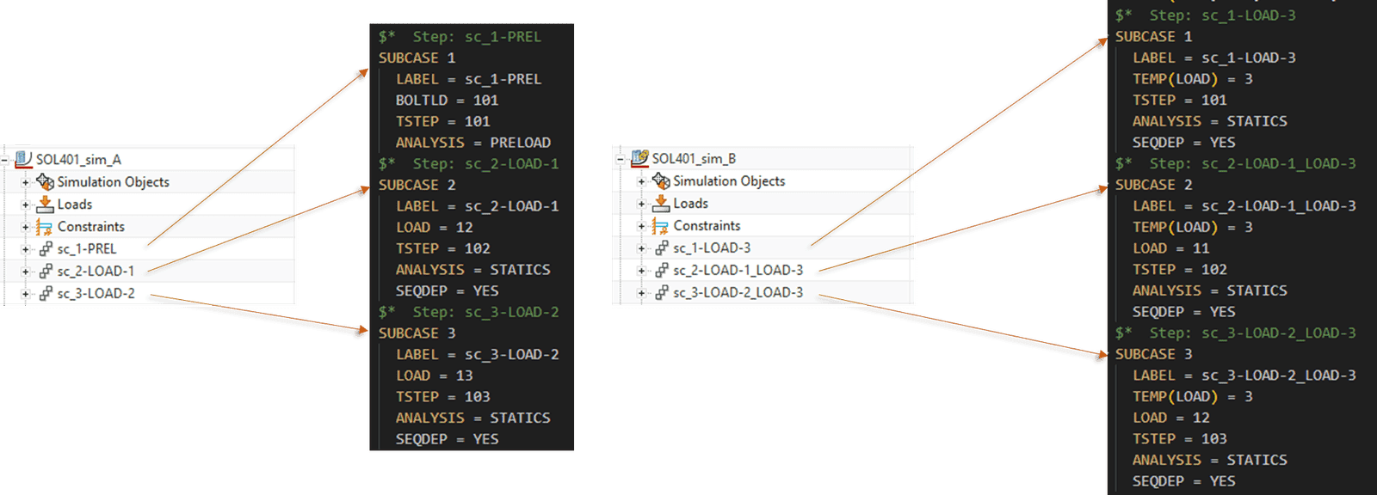Click Simulation Objects icon in SOL401_sim_B tree

point(661,180)
